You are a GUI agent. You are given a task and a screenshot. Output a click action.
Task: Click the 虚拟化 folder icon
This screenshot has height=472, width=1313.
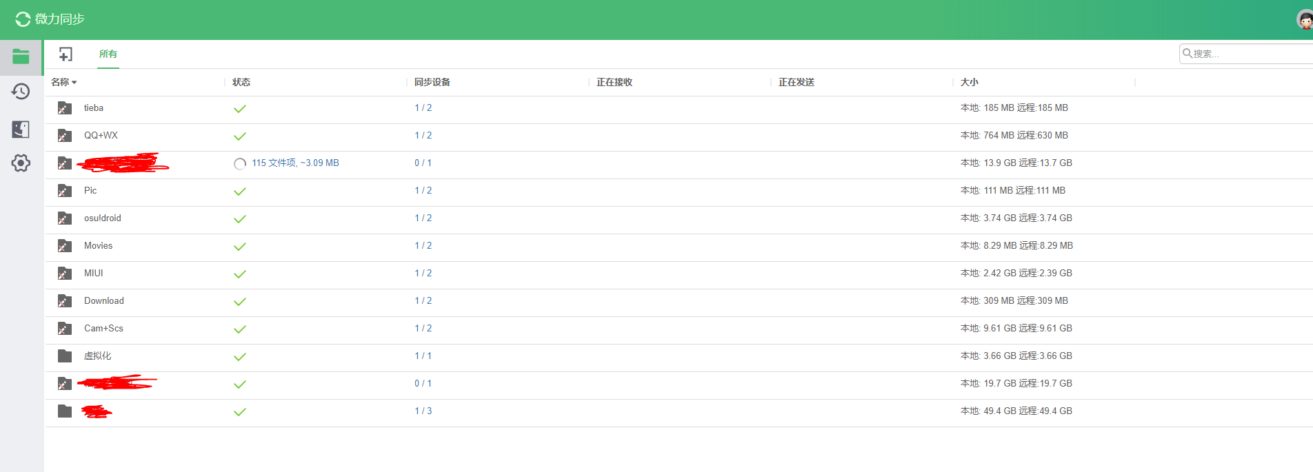pyautogui.click(x=65, y=356)
